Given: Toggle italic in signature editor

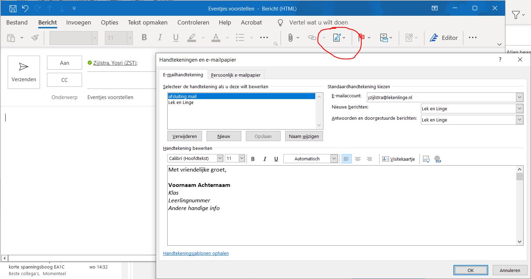Looking at the screenshot, I should (x=264, y=159).
